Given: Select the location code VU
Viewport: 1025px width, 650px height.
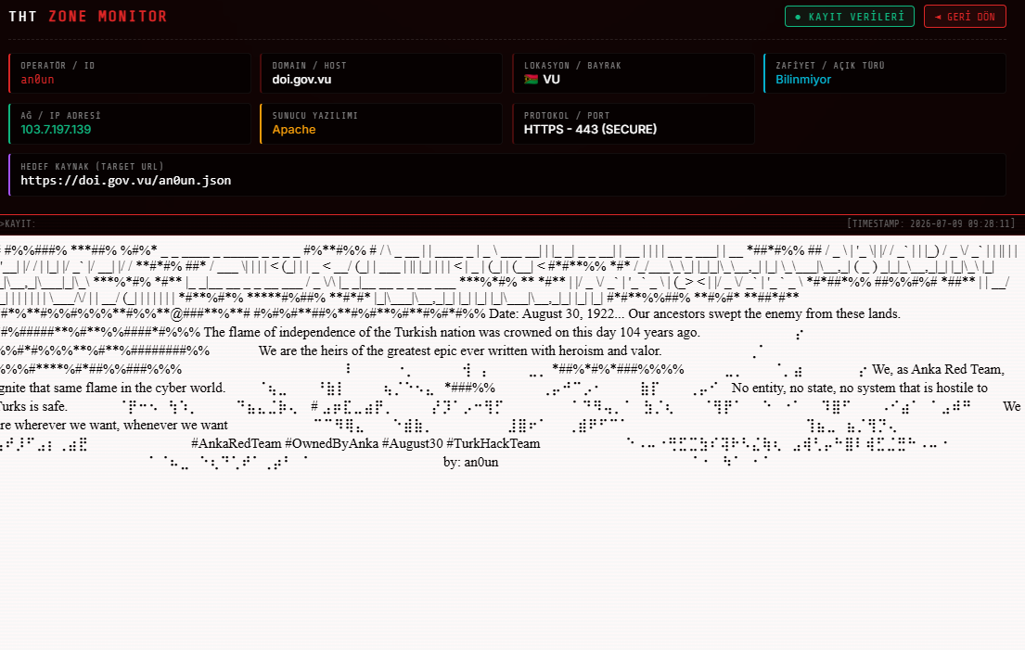Looking at the screenshot, I should click(551, 79).
